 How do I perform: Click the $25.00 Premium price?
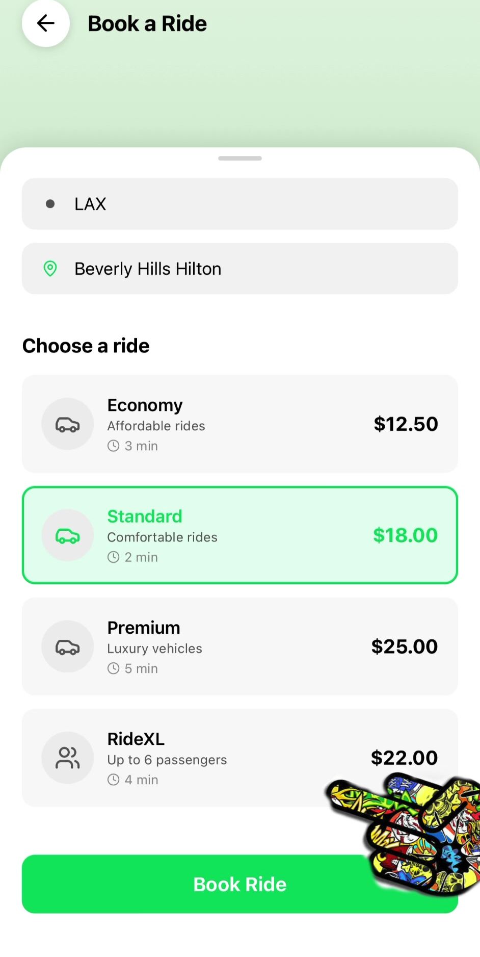coord(404,646)
